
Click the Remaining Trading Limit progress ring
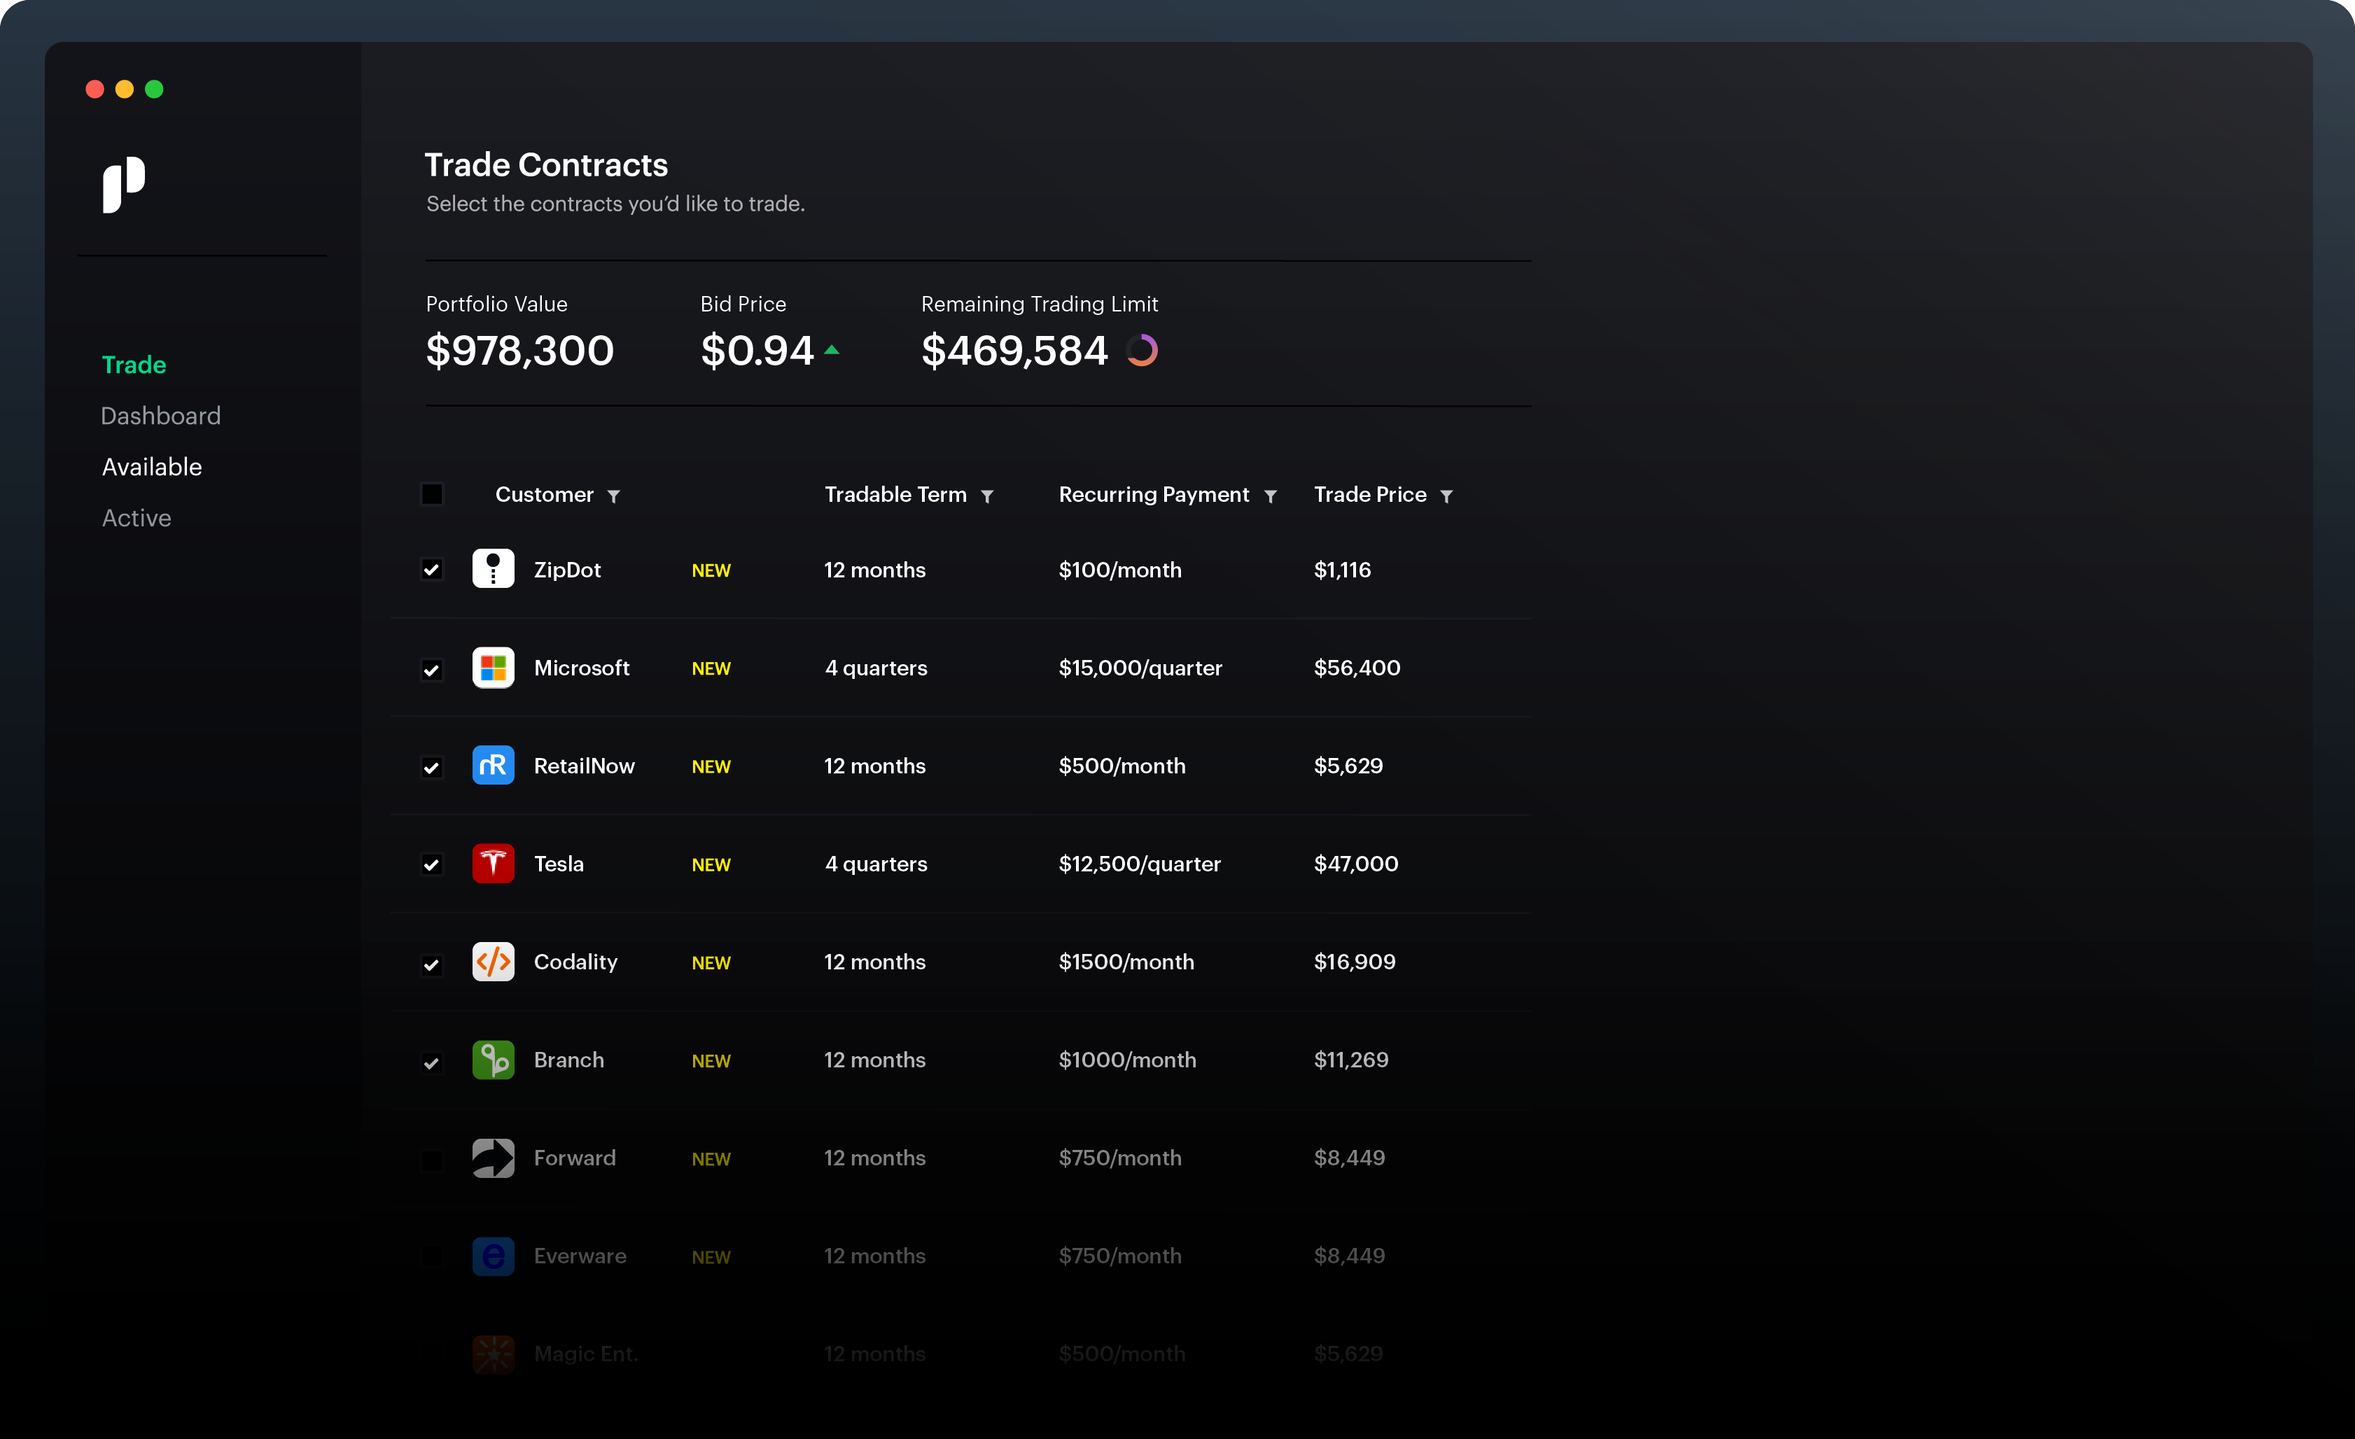1142,351
